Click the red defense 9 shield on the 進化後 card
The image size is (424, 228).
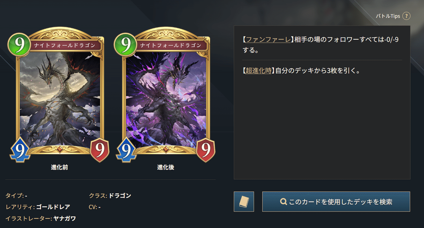206,150
